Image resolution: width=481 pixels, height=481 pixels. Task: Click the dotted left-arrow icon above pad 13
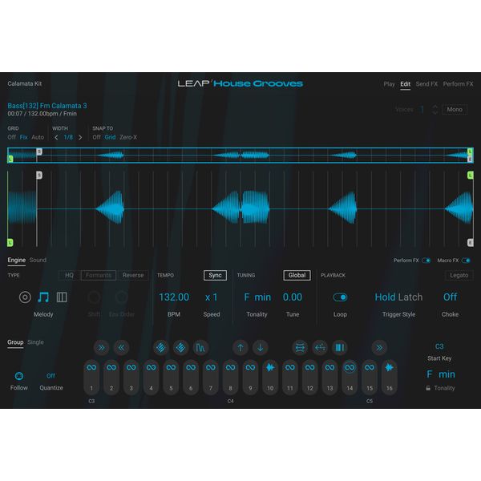[x=320, y=348]
